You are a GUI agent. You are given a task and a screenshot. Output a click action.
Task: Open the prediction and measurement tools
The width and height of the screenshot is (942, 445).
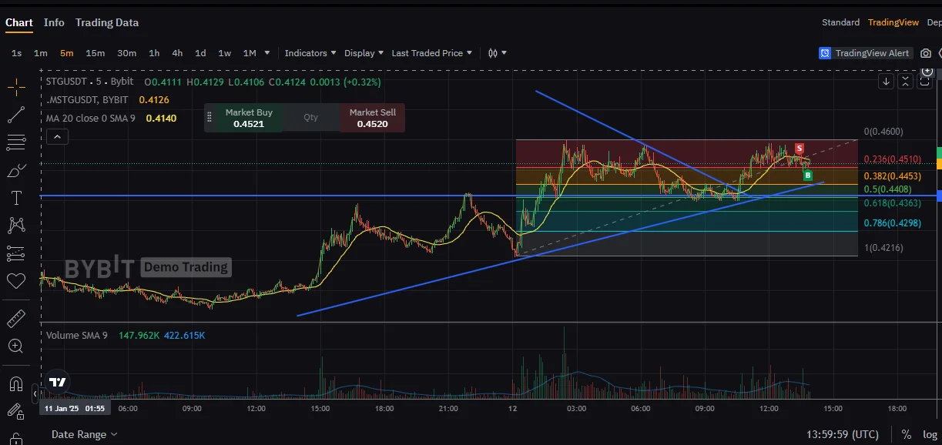[x=16, y=253]
